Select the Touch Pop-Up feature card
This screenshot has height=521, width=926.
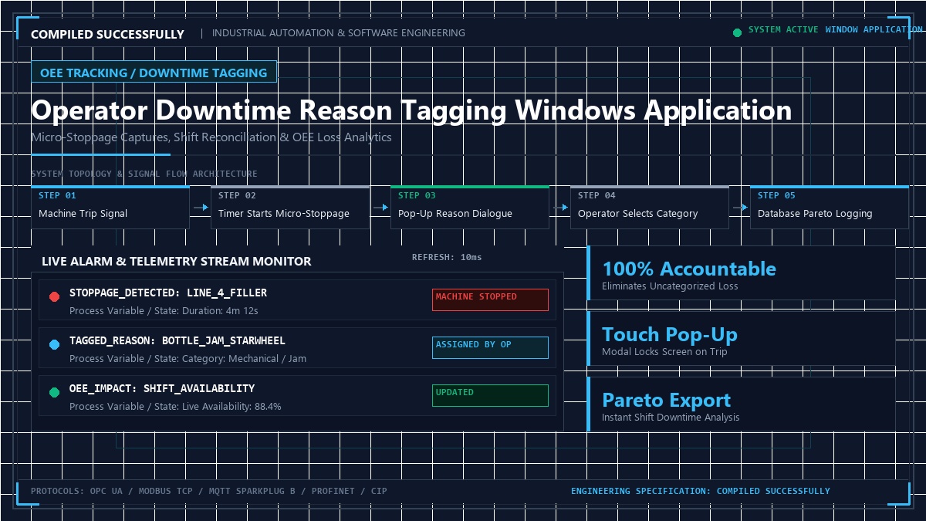point(742,339)
